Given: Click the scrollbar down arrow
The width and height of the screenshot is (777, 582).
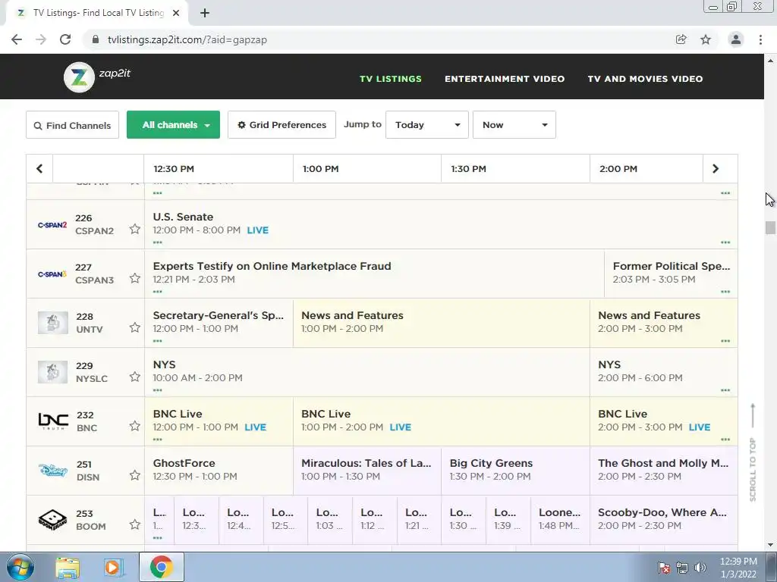Looking at the screenshot, I should (770, 545).
